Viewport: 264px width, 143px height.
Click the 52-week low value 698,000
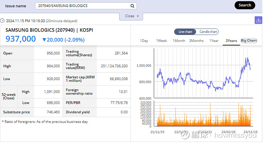(x=53, y=103)
